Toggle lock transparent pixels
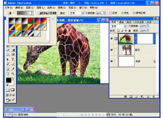Image resolution: width=163 pixels, height=118 pixels. point(118,31)
